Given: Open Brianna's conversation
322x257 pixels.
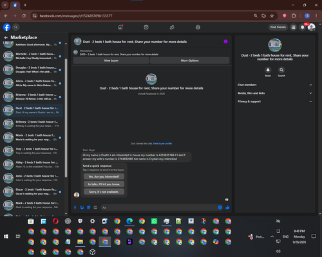Looking at the screenshot, I should 32,96.
